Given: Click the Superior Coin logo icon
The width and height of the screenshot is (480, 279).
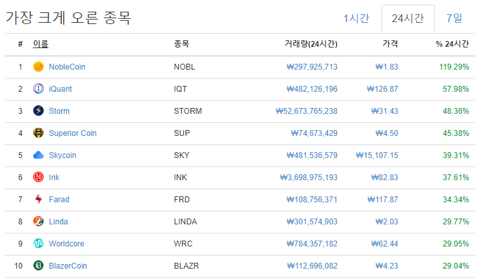Looking at the screenshot, I should click(x=38, y=133).
